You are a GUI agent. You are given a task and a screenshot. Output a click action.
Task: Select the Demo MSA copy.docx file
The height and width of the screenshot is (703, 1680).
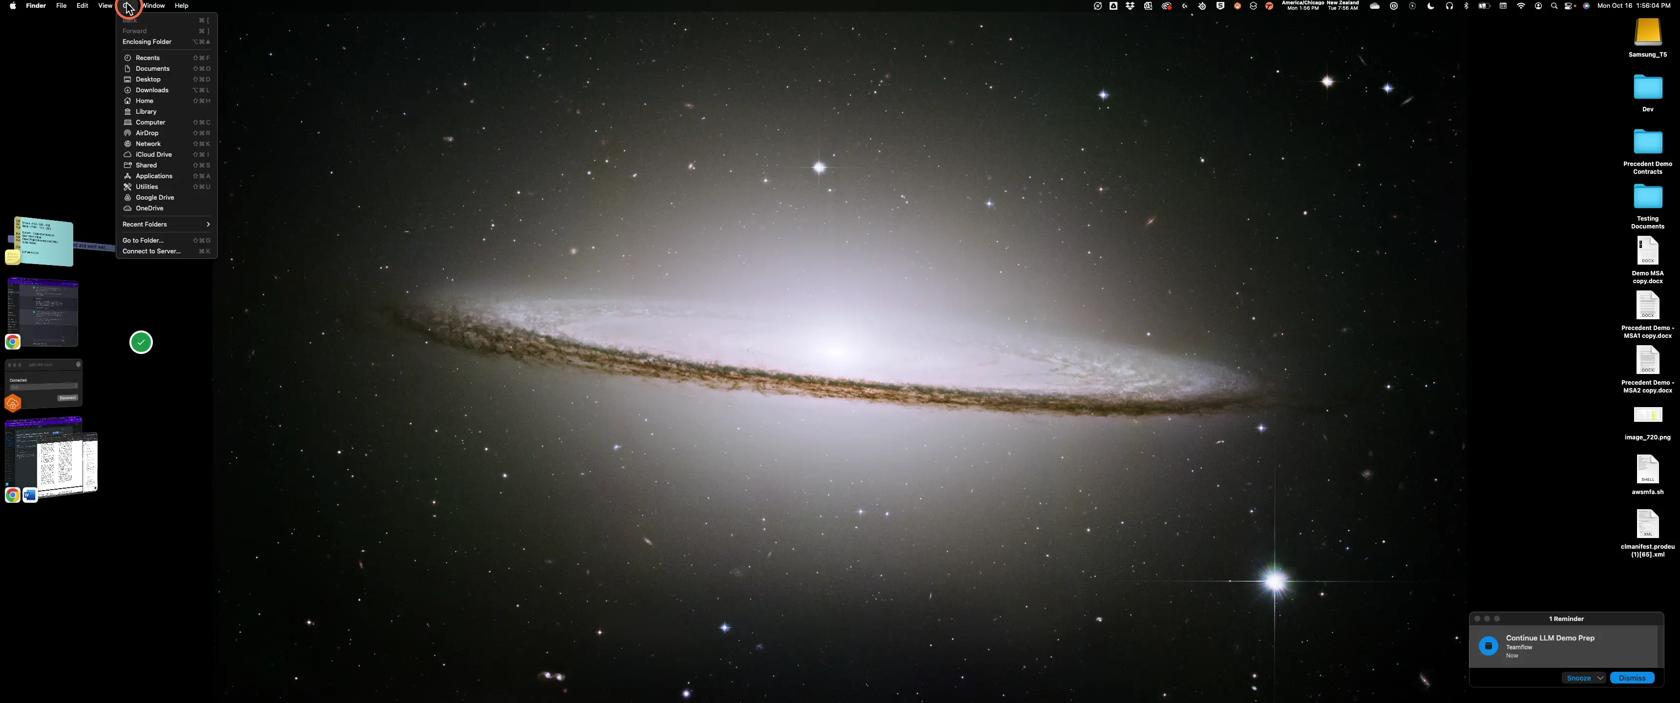click(1647, 251)
